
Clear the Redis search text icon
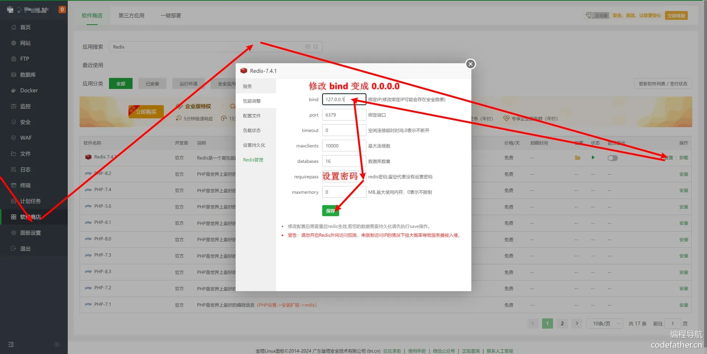click(307, 47)
